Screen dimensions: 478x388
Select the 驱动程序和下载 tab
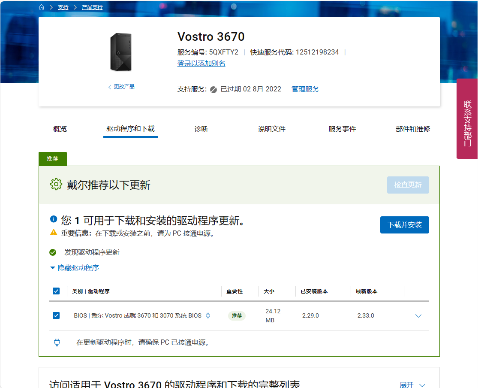[x=130, y=128]
